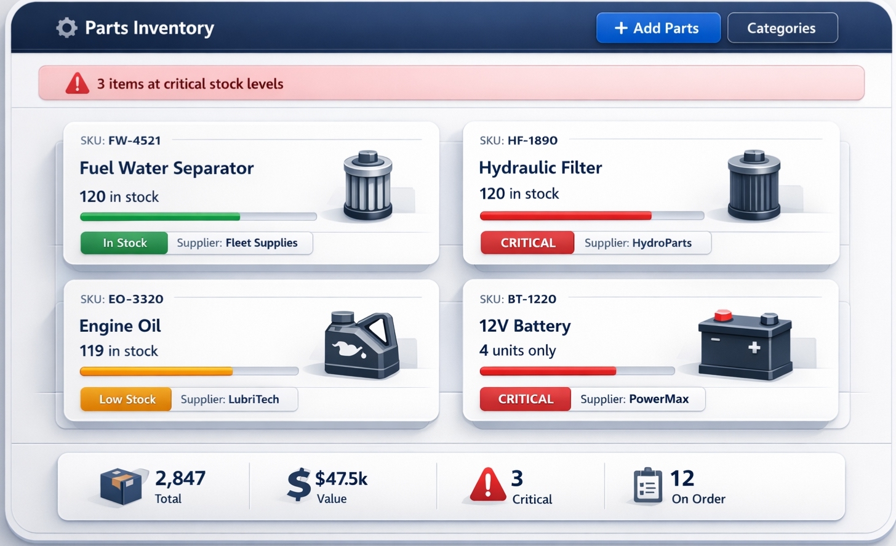Click the Add Parts button
The height and width of the screenshot is (546, 896).
[x=658, y=28]
